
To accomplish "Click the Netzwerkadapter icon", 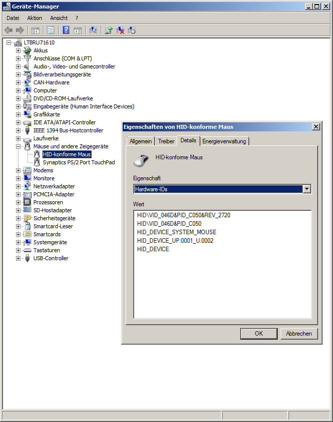I will (27, 186).
